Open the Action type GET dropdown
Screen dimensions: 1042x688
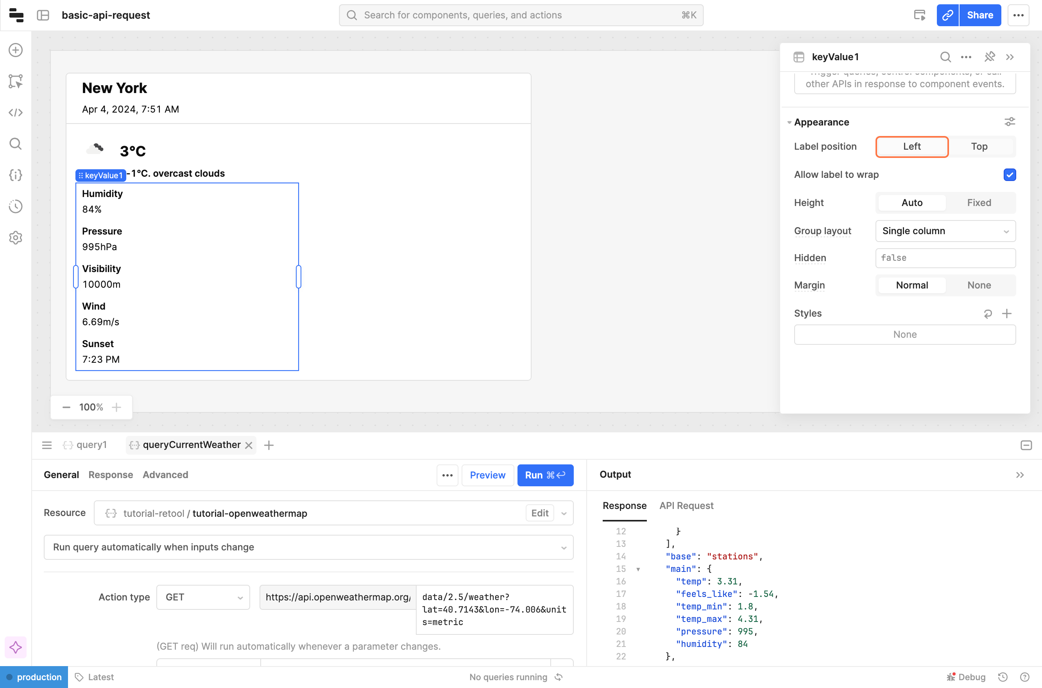(x=203, y=597)
